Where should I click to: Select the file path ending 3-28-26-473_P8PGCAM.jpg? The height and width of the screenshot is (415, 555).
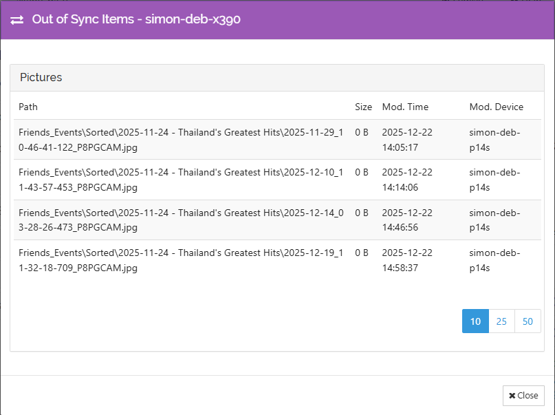[x=181, y=220]
